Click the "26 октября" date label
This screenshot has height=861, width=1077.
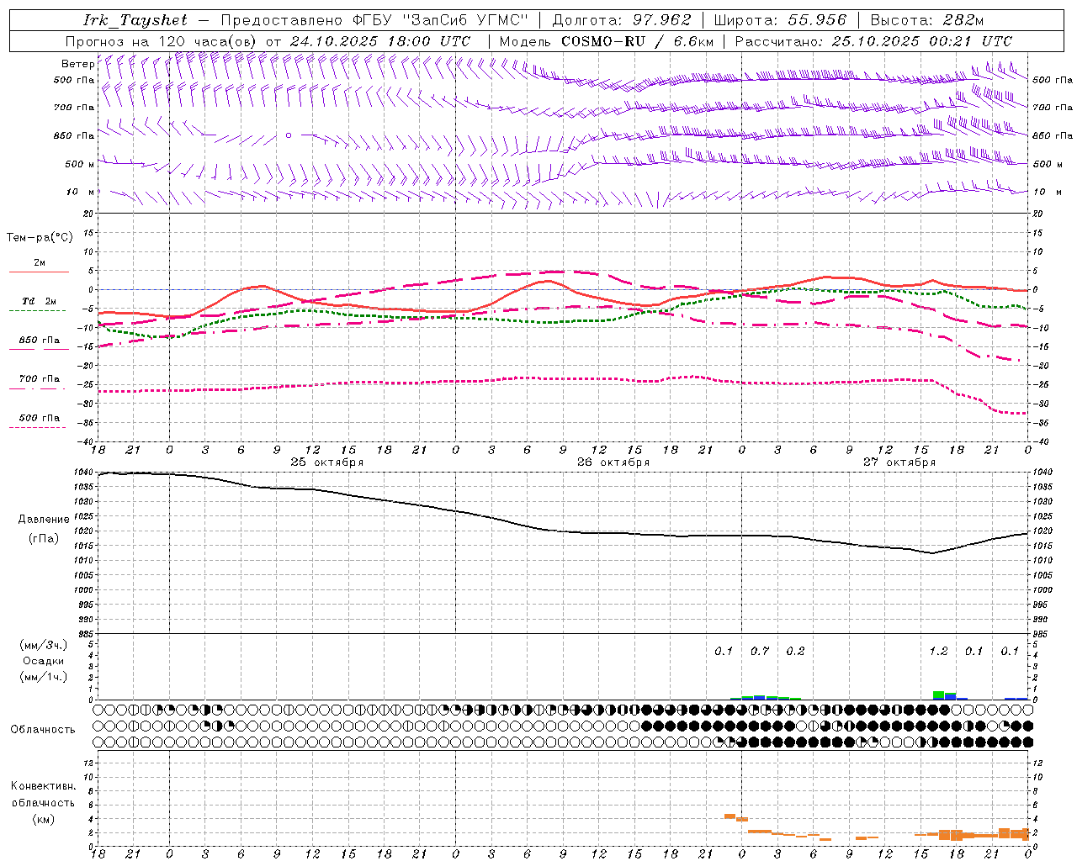pyautogui.click(x=613, y=462)
